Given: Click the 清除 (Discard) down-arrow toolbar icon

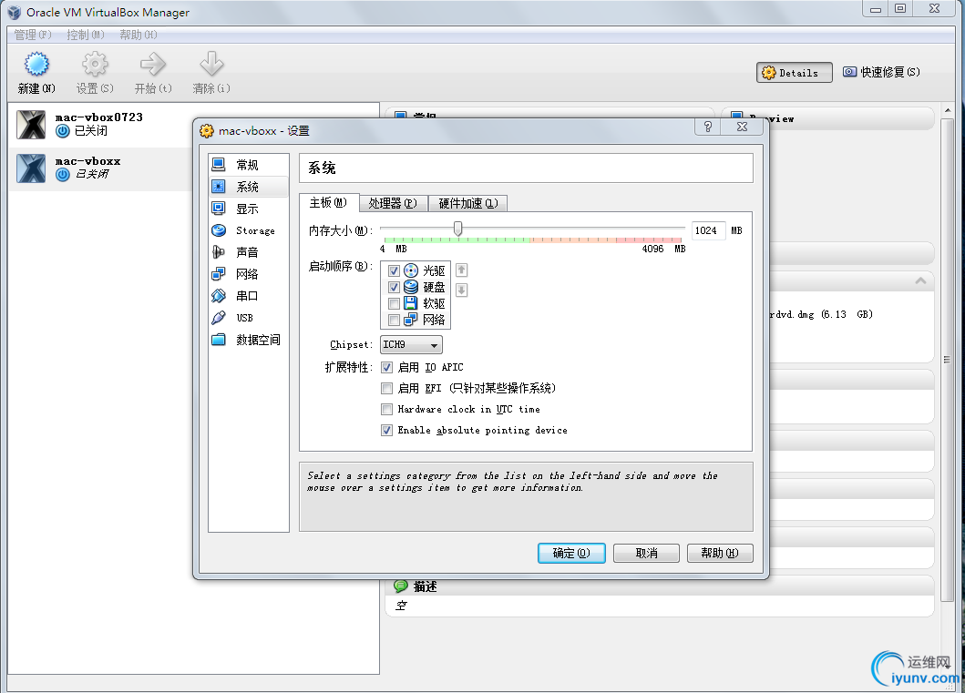Looking at the screenshot, I should click(211, 64).
